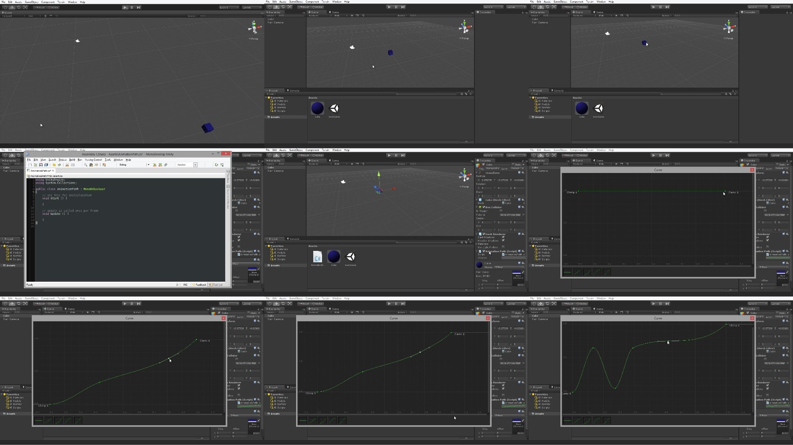The height and width of the screenshot is (445, 793).
Task: Click Pause button in move-gizmo Unity frame
Action: (x=396, y=155)
